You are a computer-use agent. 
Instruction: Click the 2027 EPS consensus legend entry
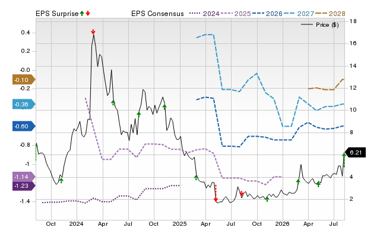tap(299, 14)
